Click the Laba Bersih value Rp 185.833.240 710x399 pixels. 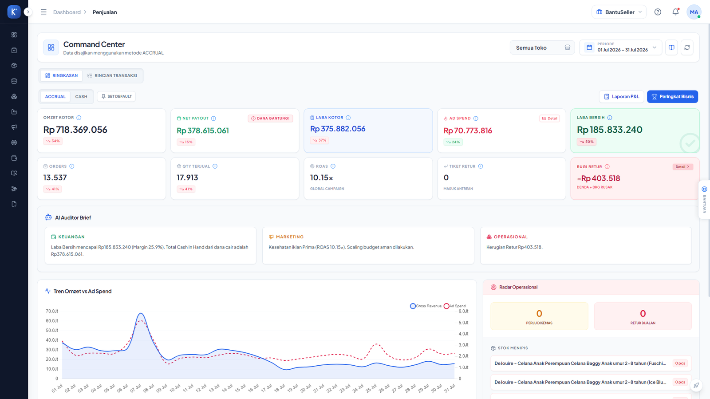point(610,130)
